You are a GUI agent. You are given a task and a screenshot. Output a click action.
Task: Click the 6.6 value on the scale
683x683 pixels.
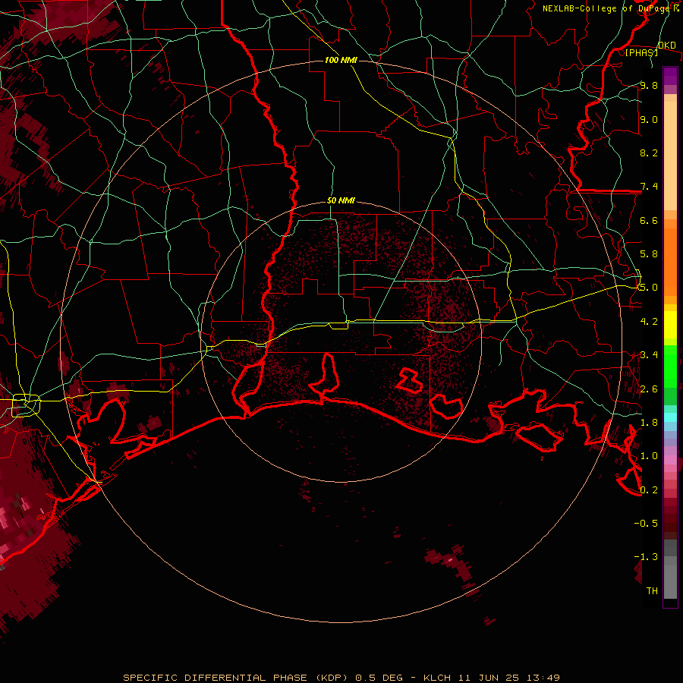click(649, 220)
